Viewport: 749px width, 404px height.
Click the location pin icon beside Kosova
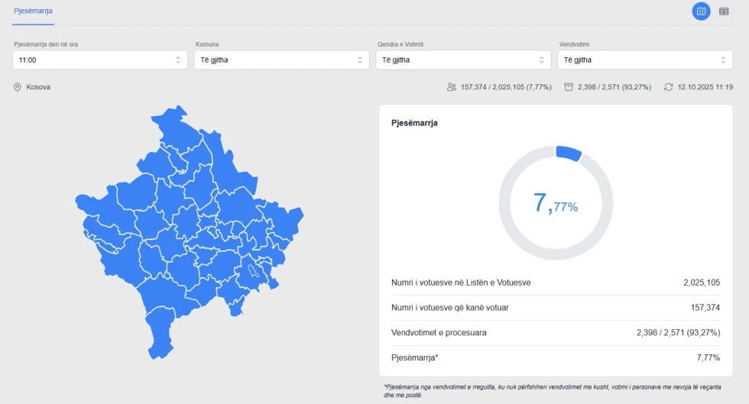point(17,87)
